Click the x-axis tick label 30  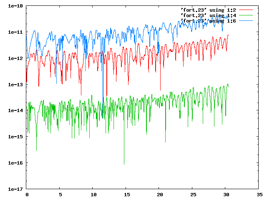point(226,195)
